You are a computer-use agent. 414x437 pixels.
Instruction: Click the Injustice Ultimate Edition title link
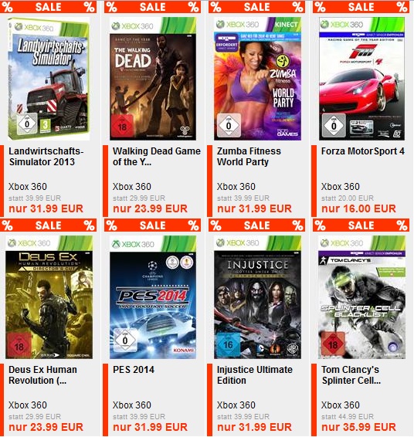(x=255, y=375)
